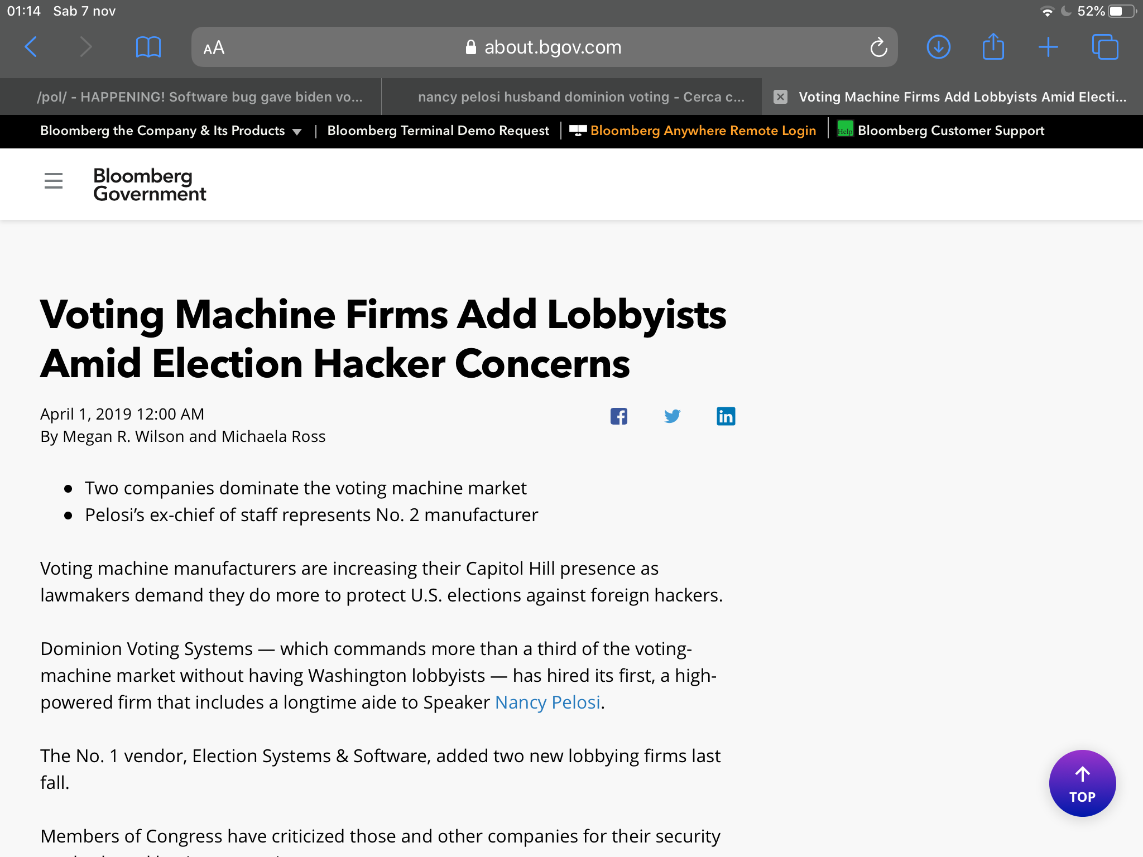
Task: Follow the Nancy Pelosi link
Action: [548, 702]
